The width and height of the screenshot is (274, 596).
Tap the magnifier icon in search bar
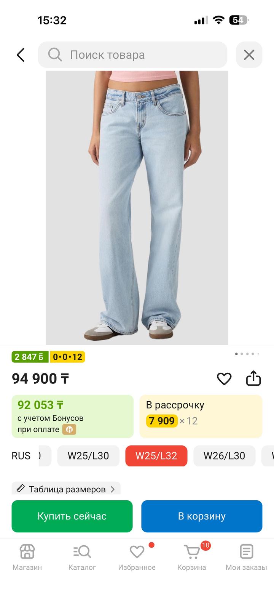55,54
